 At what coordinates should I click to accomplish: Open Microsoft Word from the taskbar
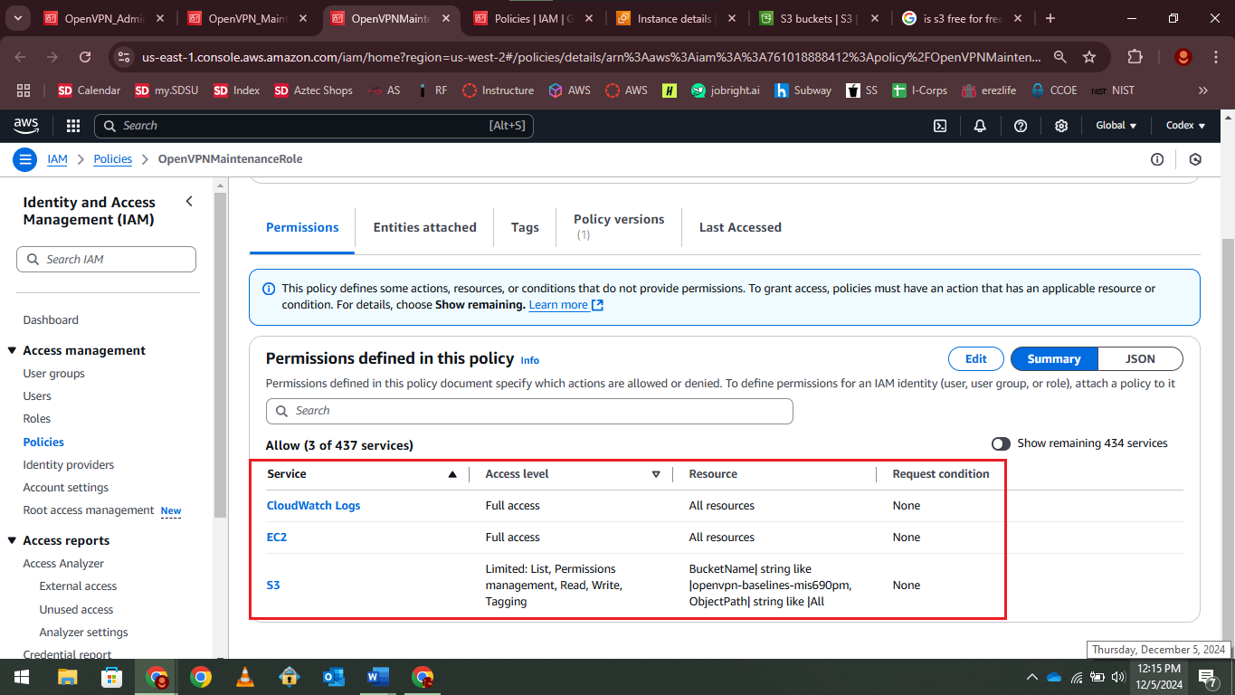(x=377, y=677)
